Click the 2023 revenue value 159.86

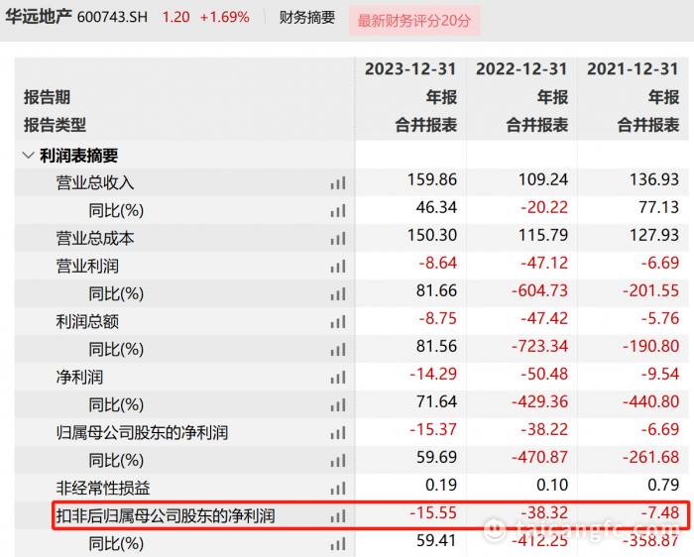(x=432, y=179)
